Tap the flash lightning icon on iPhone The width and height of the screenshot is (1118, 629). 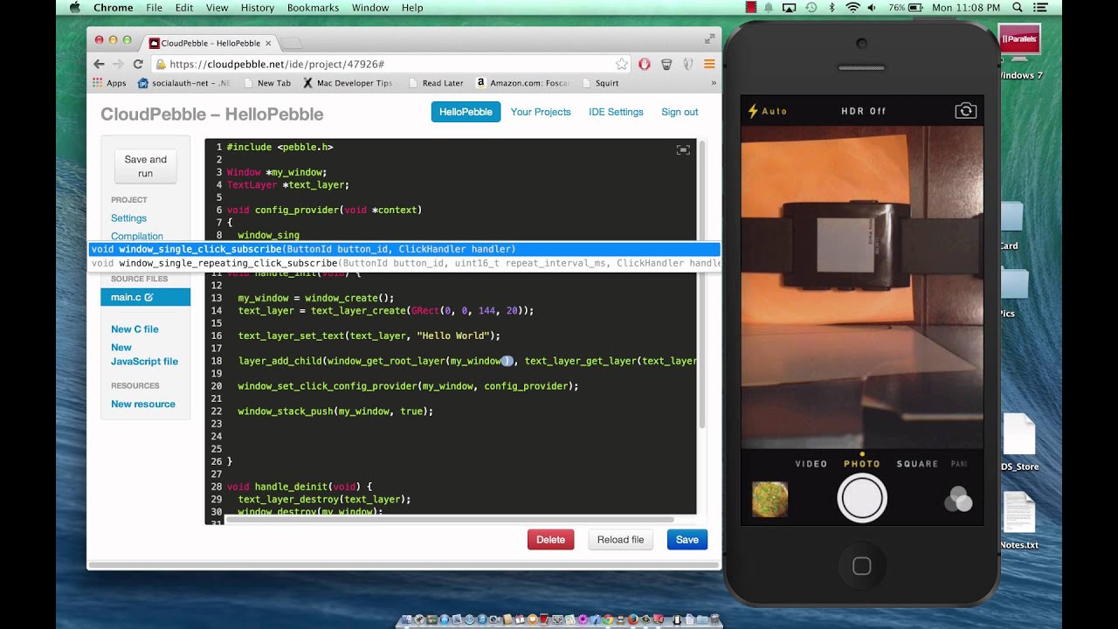click(x=753, y=111)
